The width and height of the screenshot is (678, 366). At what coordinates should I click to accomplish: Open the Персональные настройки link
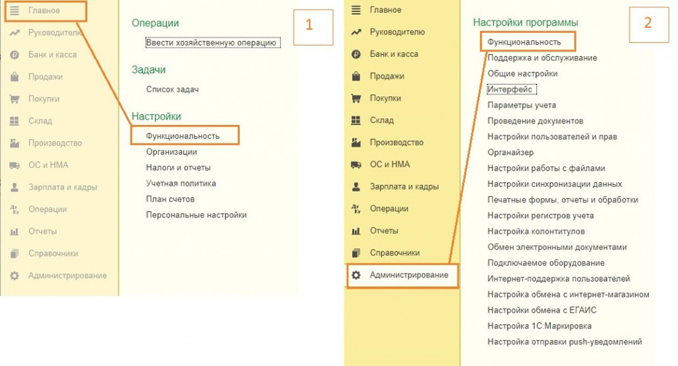[197, 215]
